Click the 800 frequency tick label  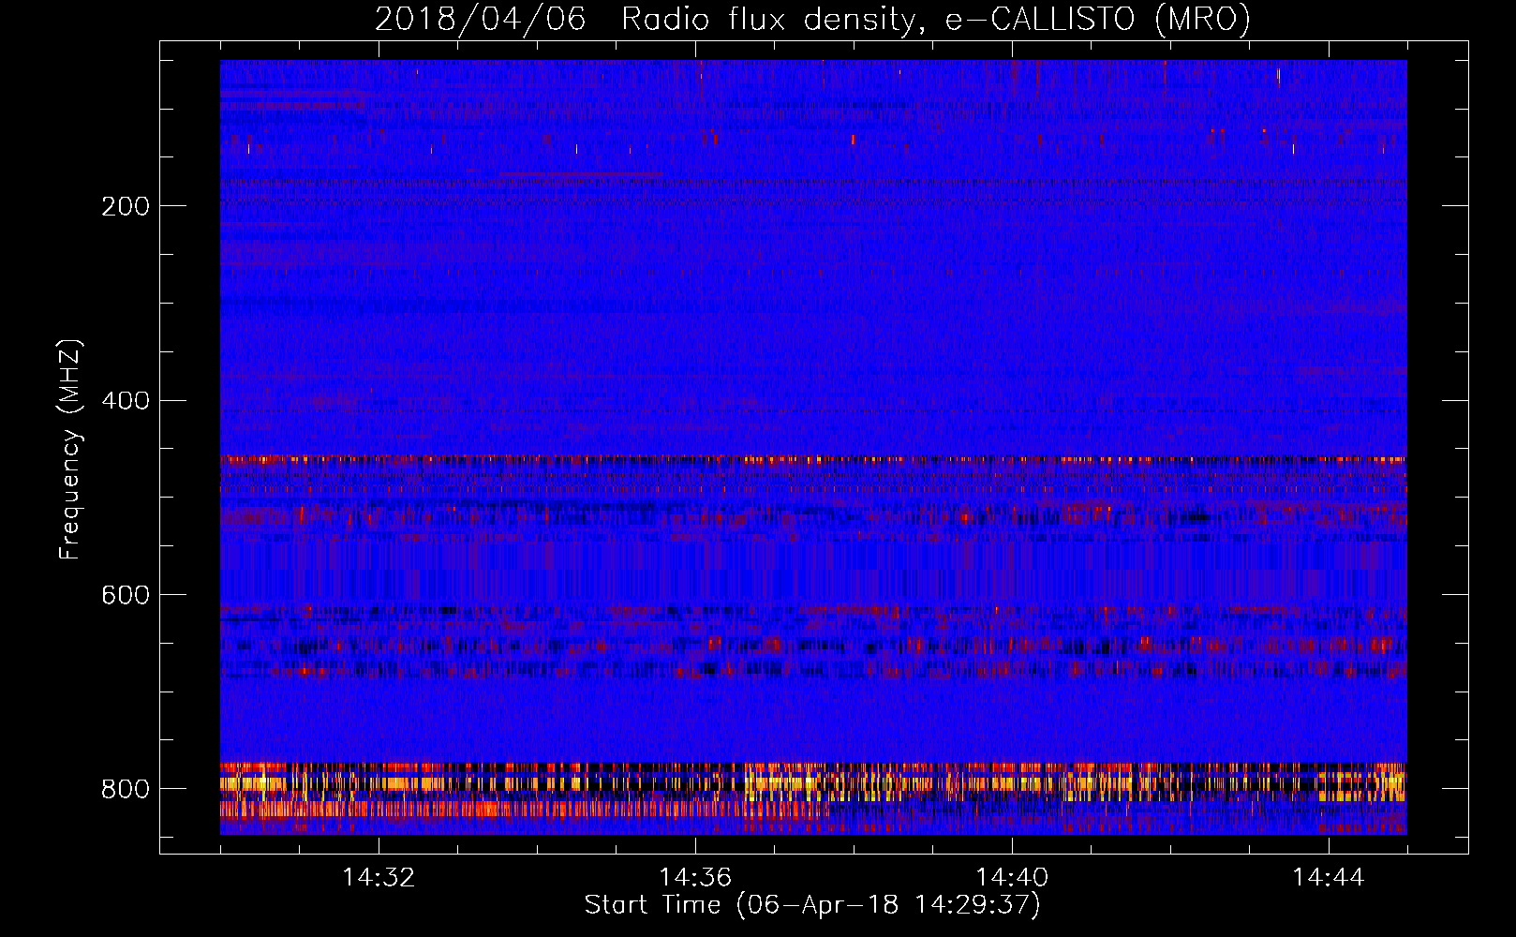pyautogui.click(x=126, y=789)
